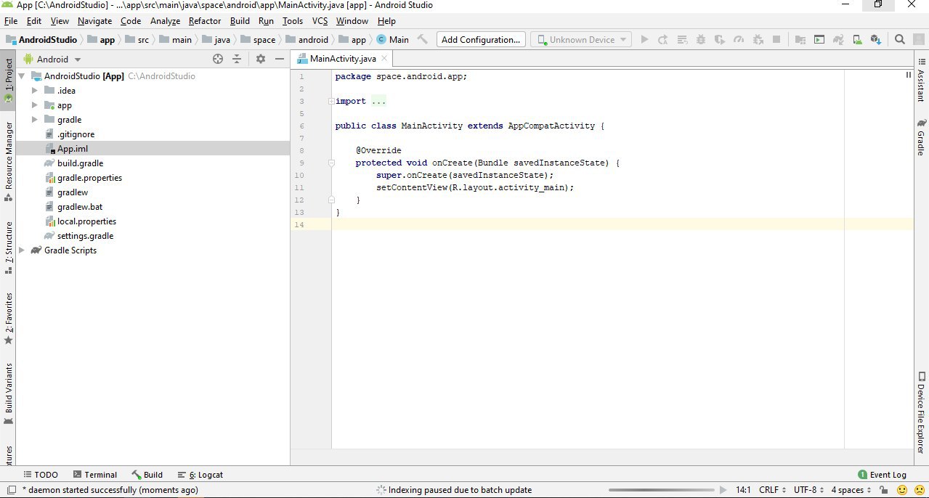Click the Add Configuration button
Screen dimensions: 929x498
click(481, 40)
